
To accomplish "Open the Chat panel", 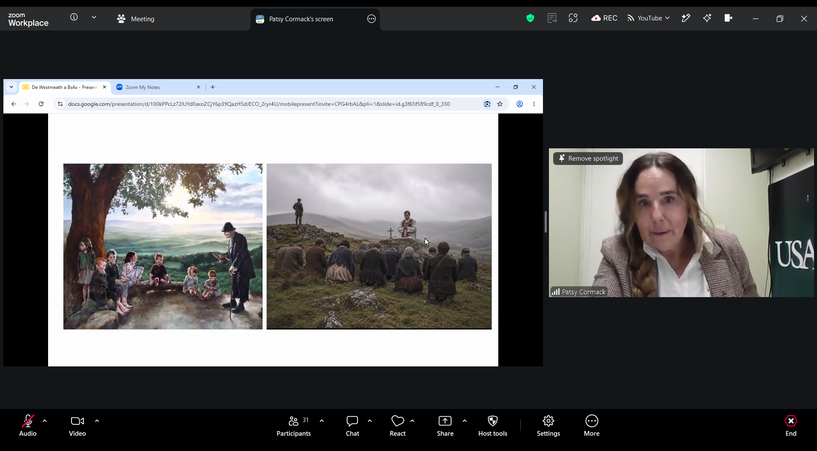I will (x=352, y=426).
